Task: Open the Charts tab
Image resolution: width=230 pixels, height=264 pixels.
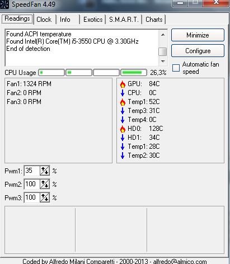Action: [154, 20]
